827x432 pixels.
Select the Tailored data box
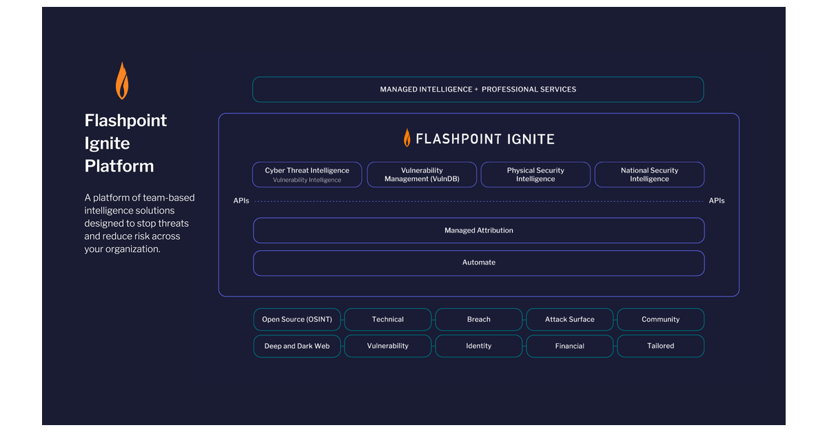661,346
